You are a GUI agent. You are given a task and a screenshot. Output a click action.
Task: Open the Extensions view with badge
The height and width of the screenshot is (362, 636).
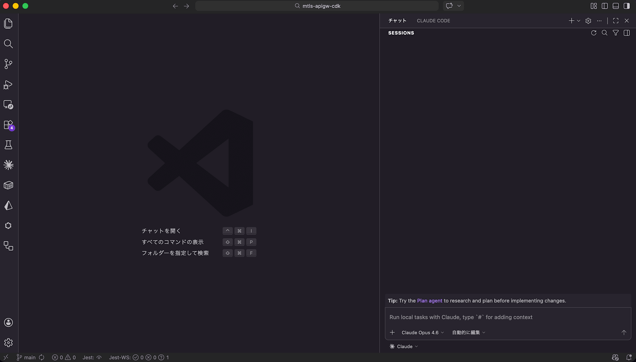coord(8,125)
